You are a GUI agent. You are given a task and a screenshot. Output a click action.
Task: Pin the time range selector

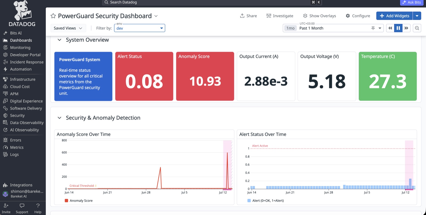tap(373, 28)
